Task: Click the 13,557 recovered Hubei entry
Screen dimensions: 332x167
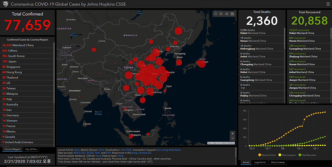Action: point(309,32)
